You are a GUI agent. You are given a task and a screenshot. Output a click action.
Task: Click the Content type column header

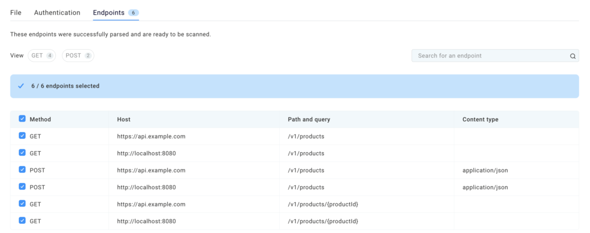coord(480,119)
